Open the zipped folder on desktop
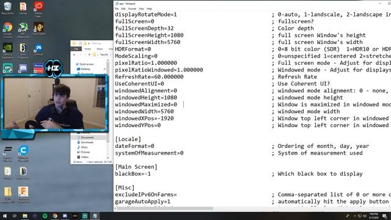The height and width of the screenshot is (220, 391). (8, 194)
